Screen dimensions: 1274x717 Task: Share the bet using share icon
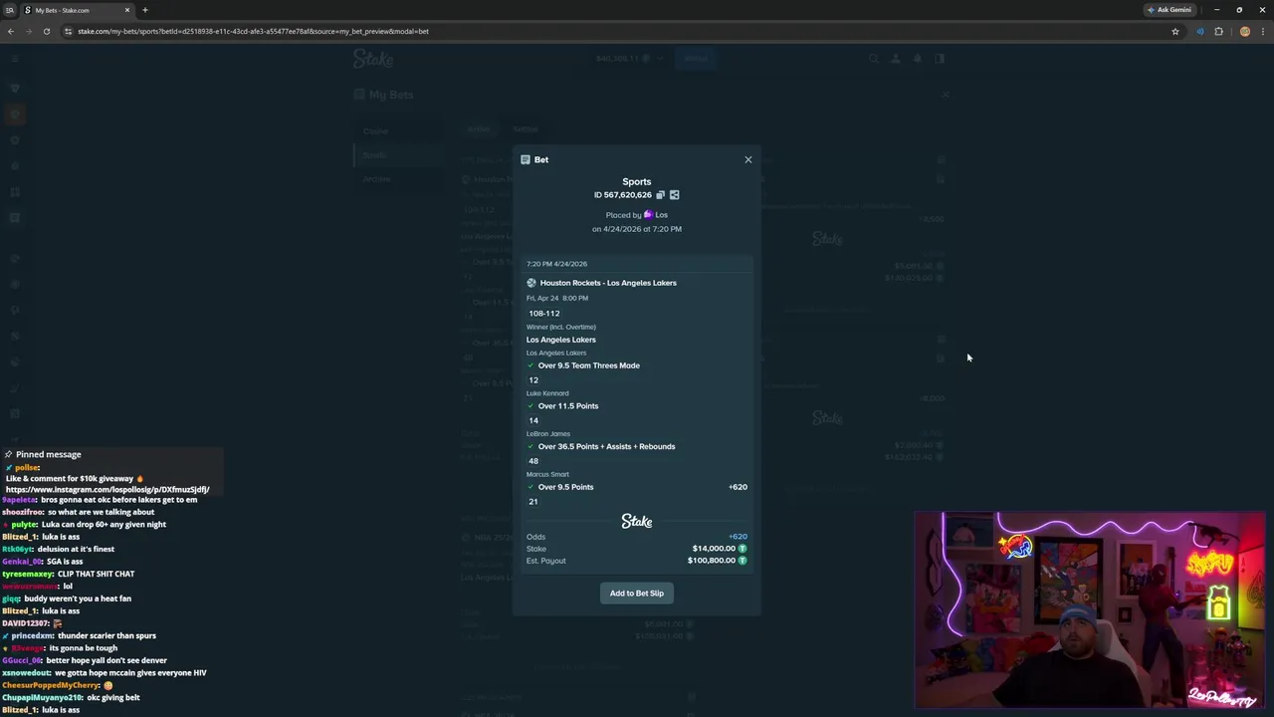pyautogui.click(x=674, y=195)
